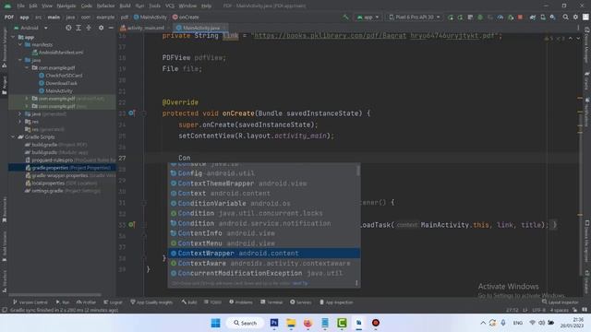
Task: Open the Terminal tool window
Action: coord(271,302)
